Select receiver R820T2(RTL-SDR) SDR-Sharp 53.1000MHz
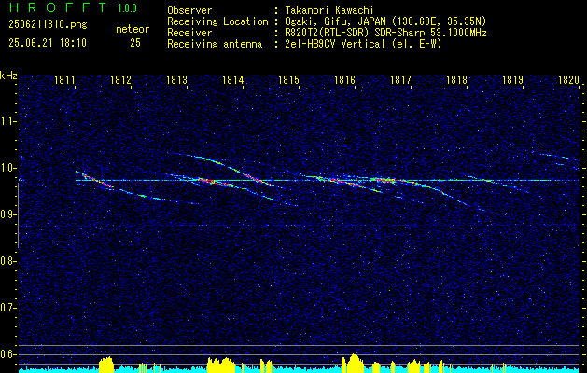 [x=385, y=33]
